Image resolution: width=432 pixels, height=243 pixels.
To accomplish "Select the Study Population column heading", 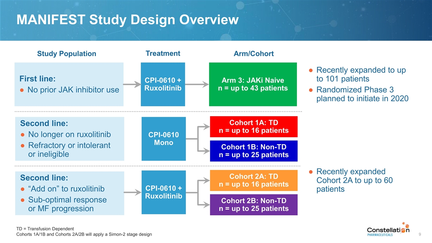I will tap(66, 54).
